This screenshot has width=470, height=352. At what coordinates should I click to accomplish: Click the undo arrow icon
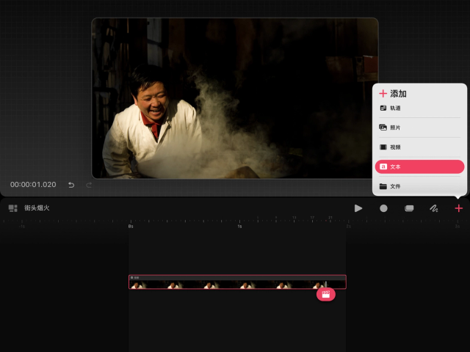pyautogui.click(x=71, y=185)
